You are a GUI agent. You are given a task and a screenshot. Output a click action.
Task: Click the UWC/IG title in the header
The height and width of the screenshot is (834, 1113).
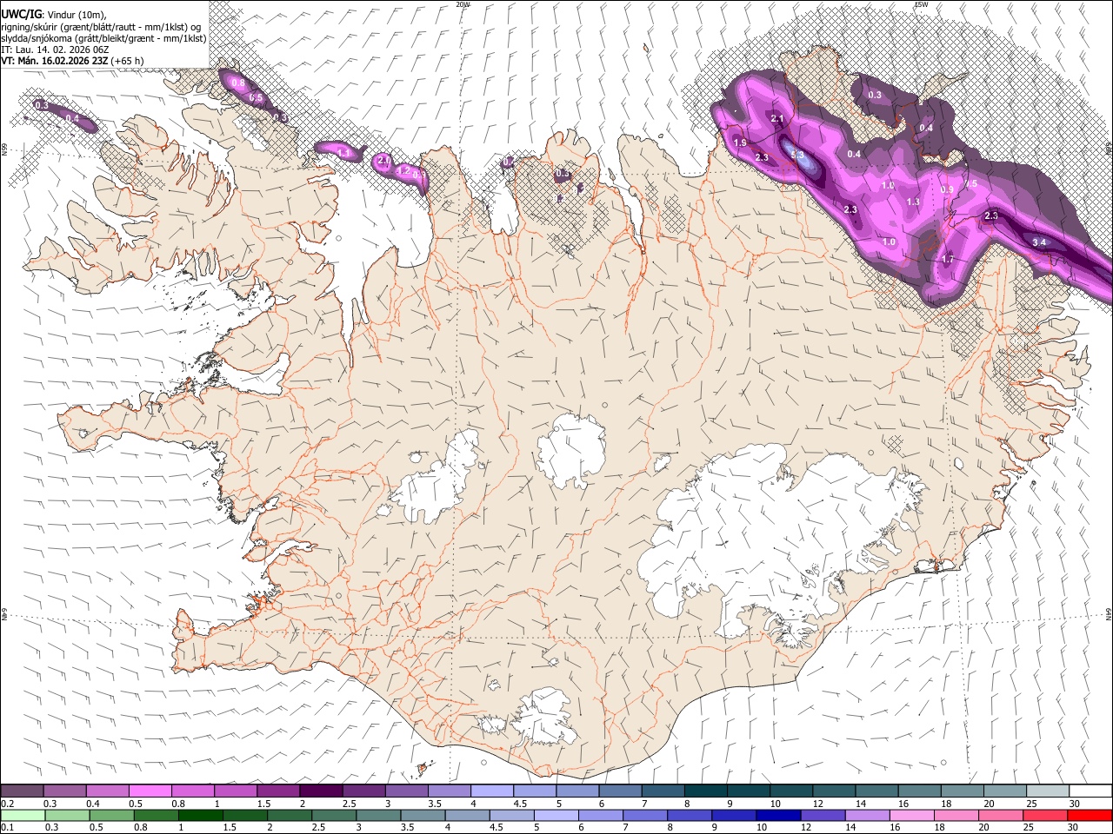pos(20,14)
